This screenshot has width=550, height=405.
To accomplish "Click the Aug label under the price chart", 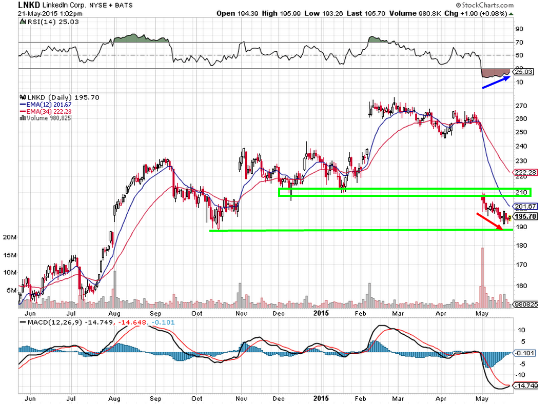I will point(114,313).
